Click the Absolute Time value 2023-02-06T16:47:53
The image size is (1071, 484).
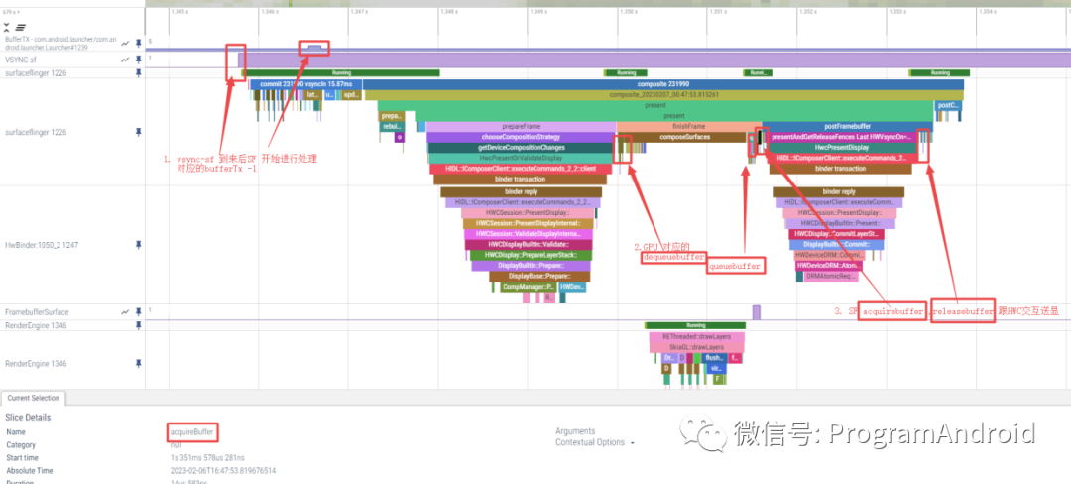tap(223, 471)
